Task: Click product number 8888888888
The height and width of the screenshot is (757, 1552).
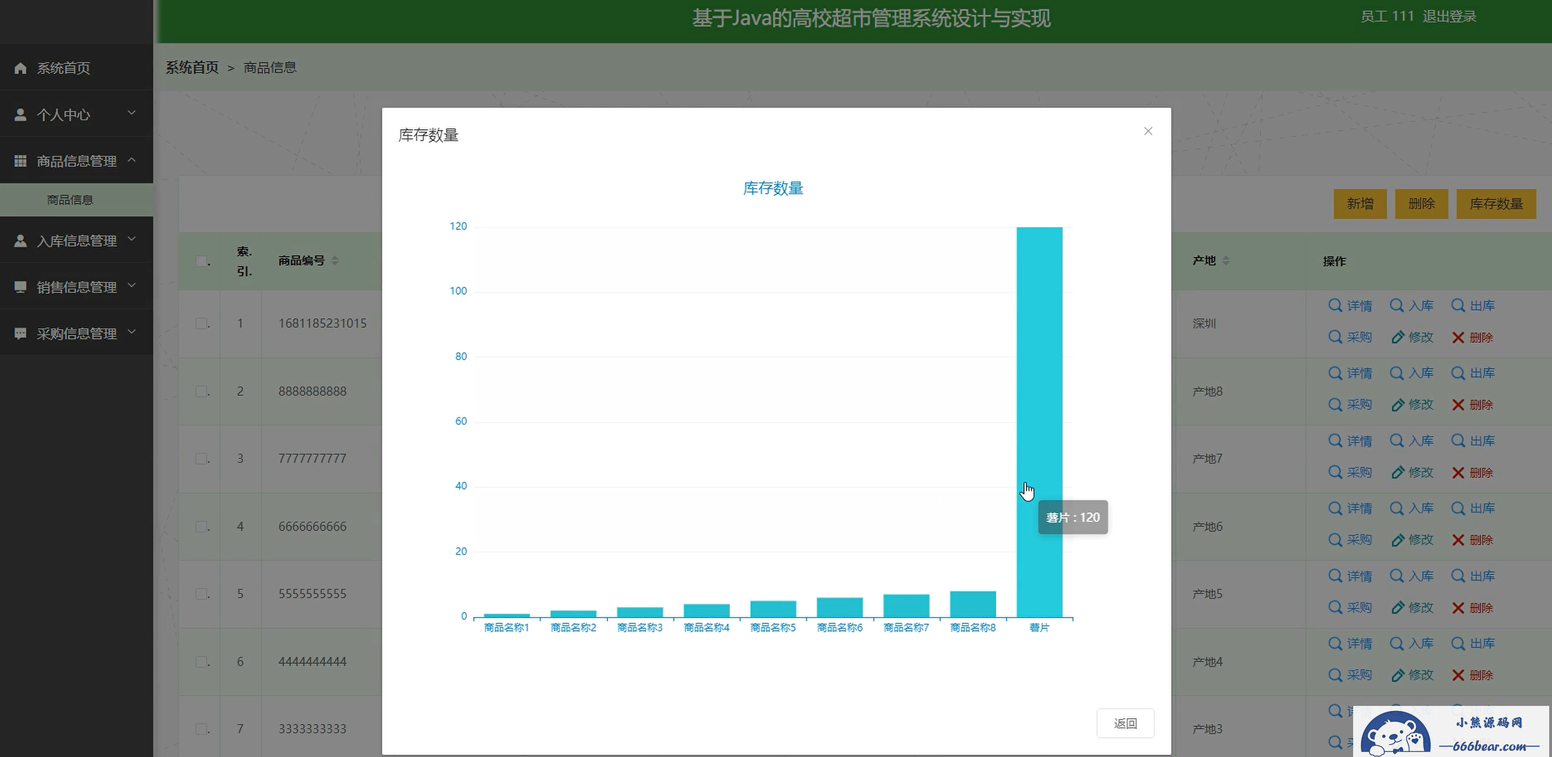Action: [312, 392]
